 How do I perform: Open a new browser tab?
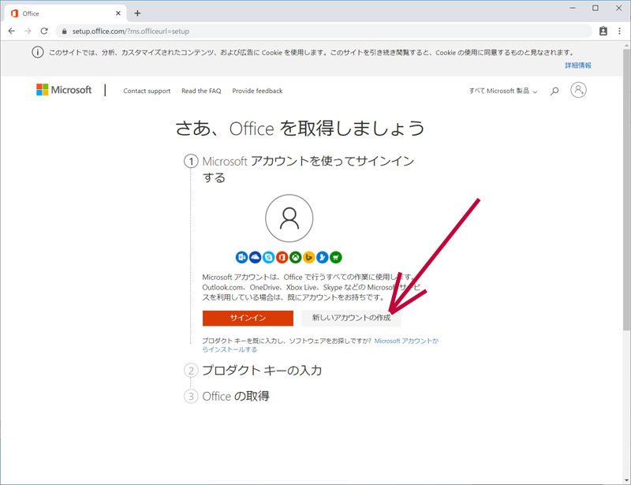click(137, 13)
